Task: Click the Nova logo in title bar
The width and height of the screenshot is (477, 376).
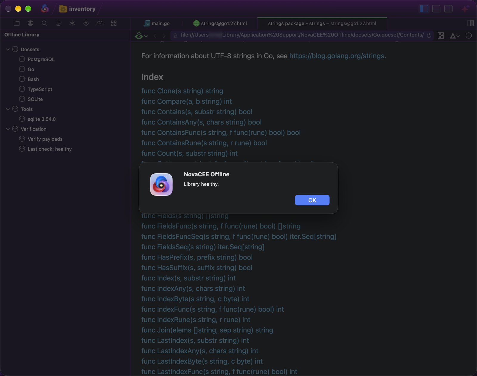Action: pos(45,9)
